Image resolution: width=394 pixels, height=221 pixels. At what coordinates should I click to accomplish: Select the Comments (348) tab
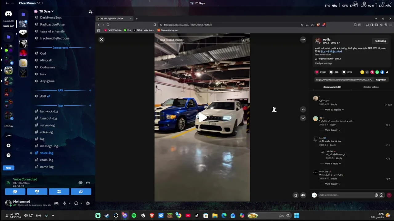coord(332,87)
